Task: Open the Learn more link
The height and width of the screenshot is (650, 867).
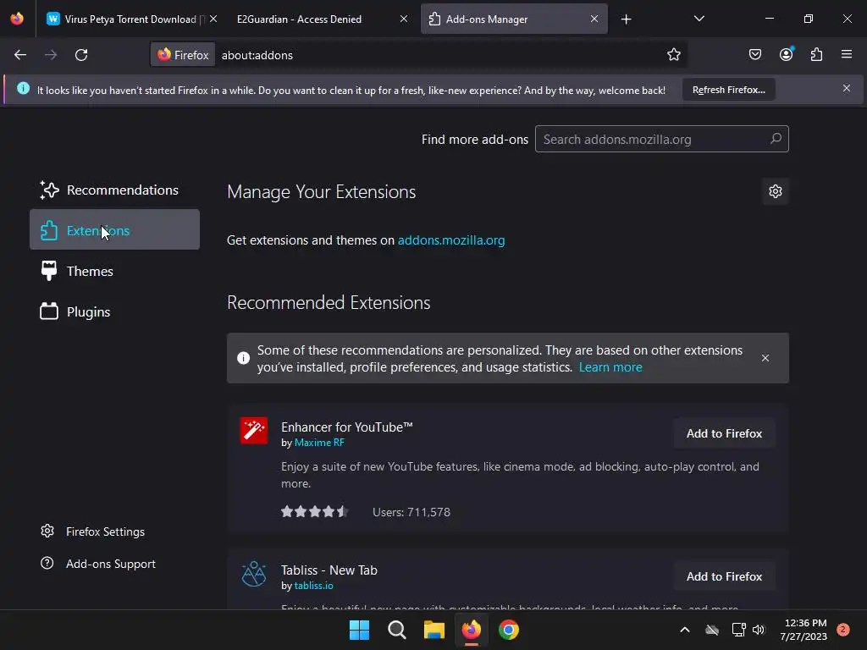Action: pos(610,367)
